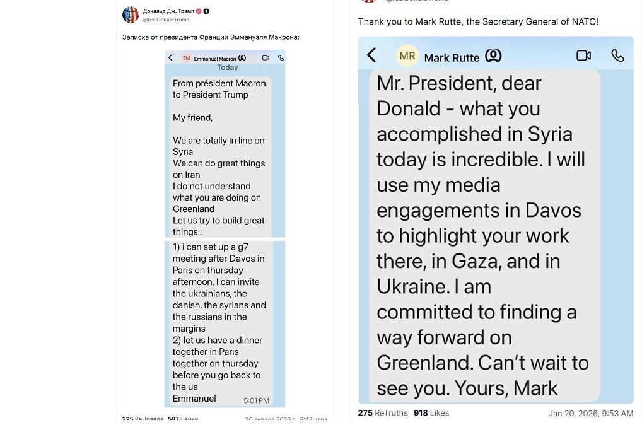Go back using Mark Rutte chat arrow
This screenshot has height=425, width=642.
pos(371,55)
